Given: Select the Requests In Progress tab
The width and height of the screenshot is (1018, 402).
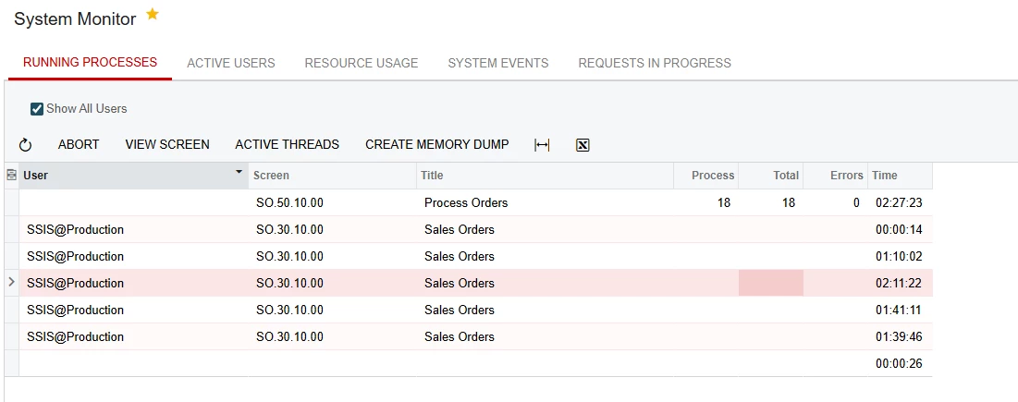Looking at the screenshot, I should coord(654,63).
